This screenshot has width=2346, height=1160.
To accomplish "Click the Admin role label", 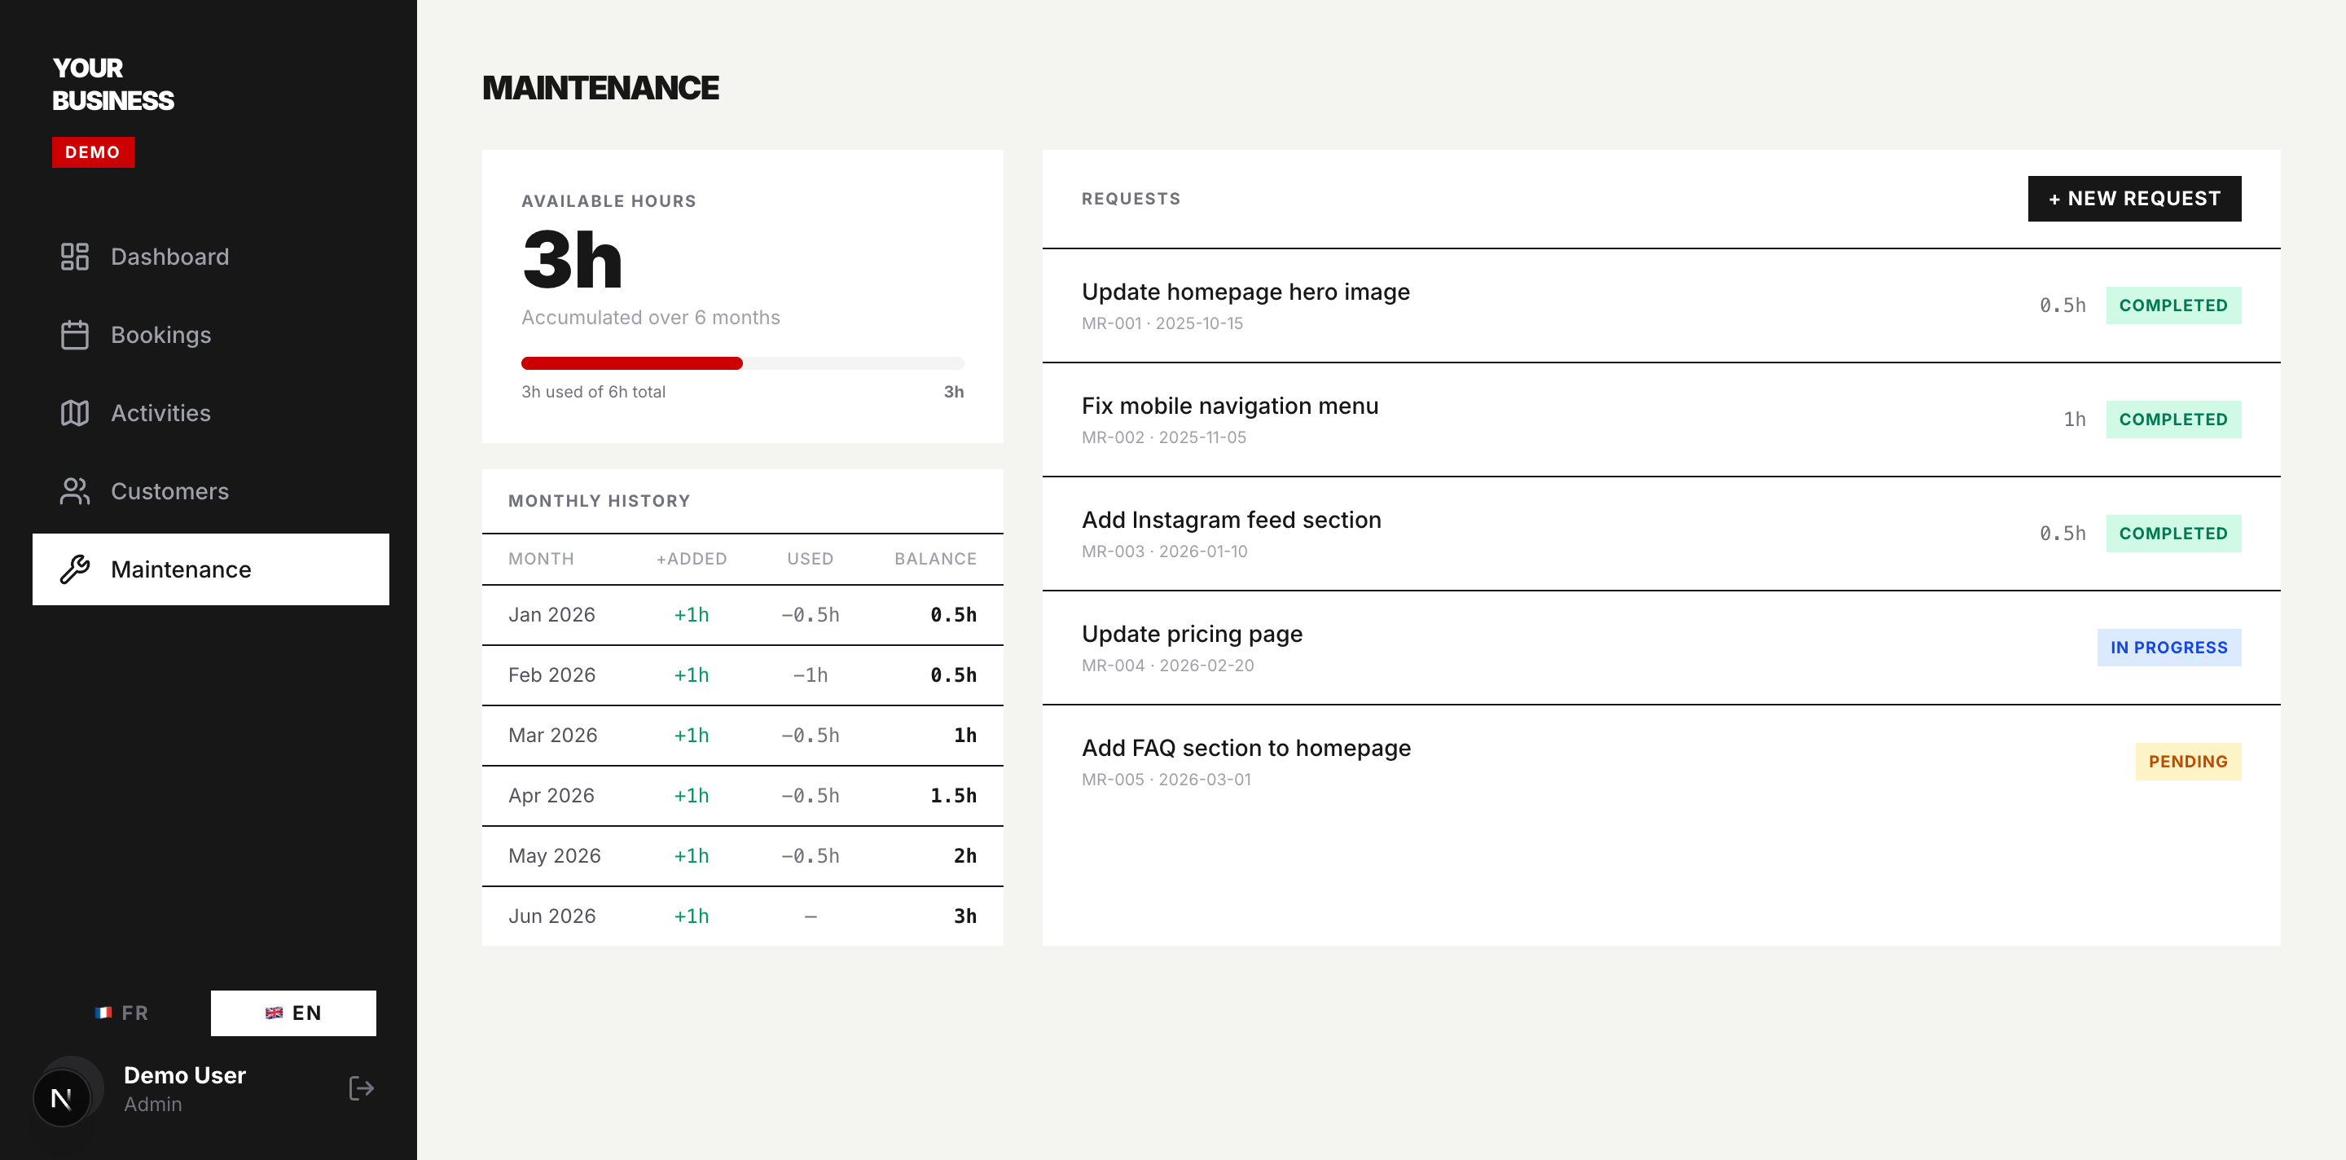I will click(x=153, y=1104).
